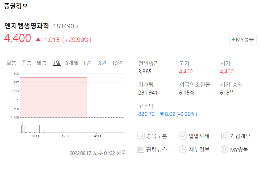Click the 관련뉴스 newspaper icon
261x169 pixels.
[141, 149]
